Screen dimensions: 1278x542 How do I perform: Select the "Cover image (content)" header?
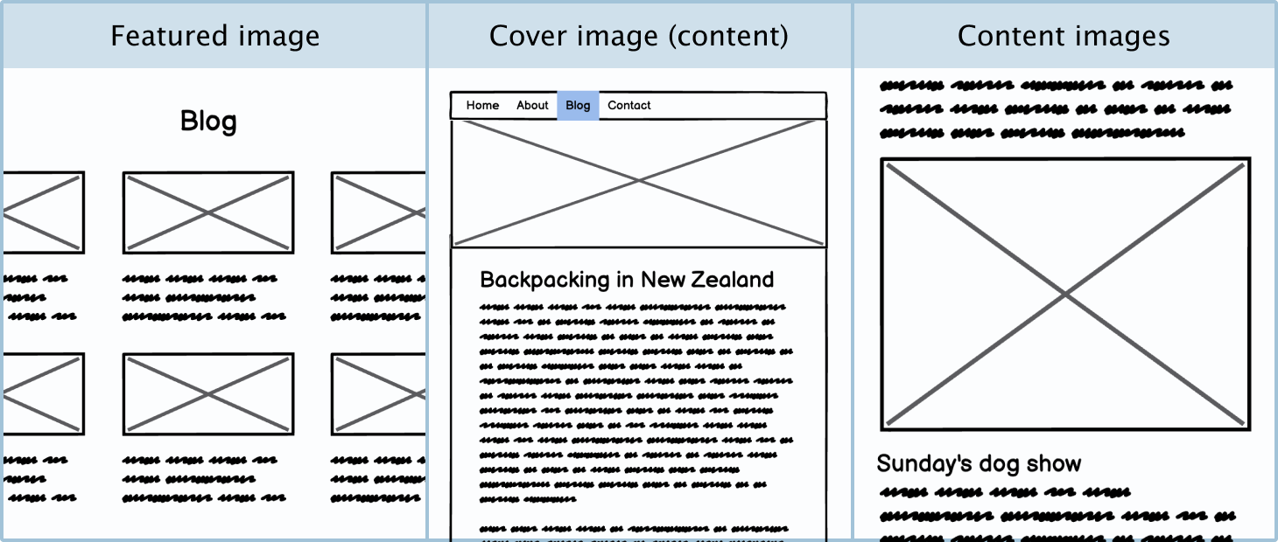click(639, 36)
